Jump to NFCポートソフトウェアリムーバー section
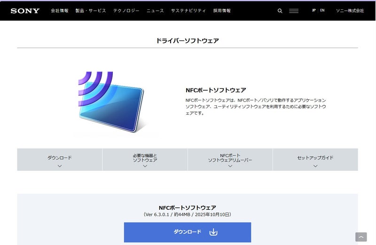 click(230, 160)
